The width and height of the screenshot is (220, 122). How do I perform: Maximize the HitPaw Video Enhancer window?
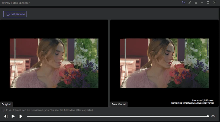(208, 2)
